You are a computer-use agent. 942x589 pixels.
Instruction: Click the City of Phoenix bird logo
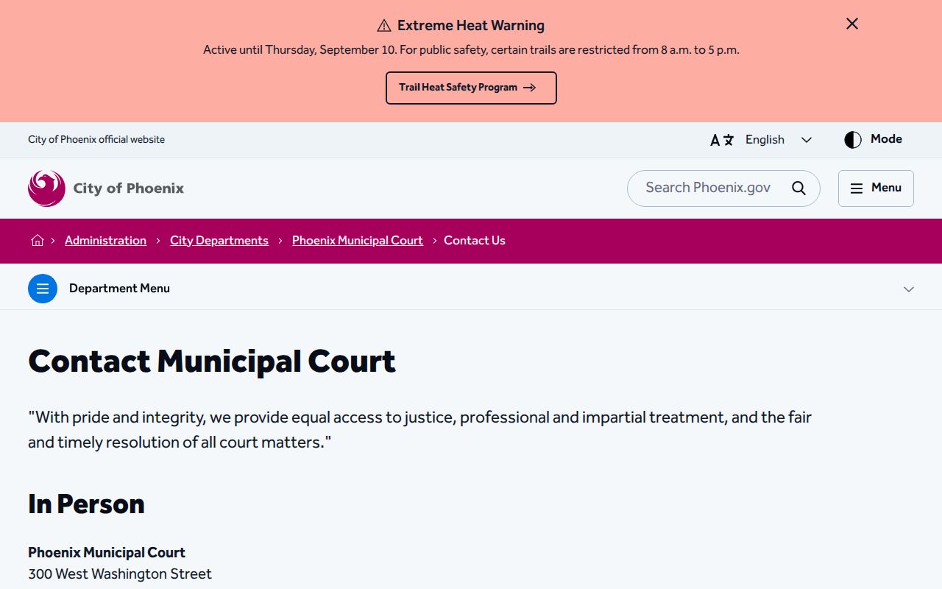[46, 188]
